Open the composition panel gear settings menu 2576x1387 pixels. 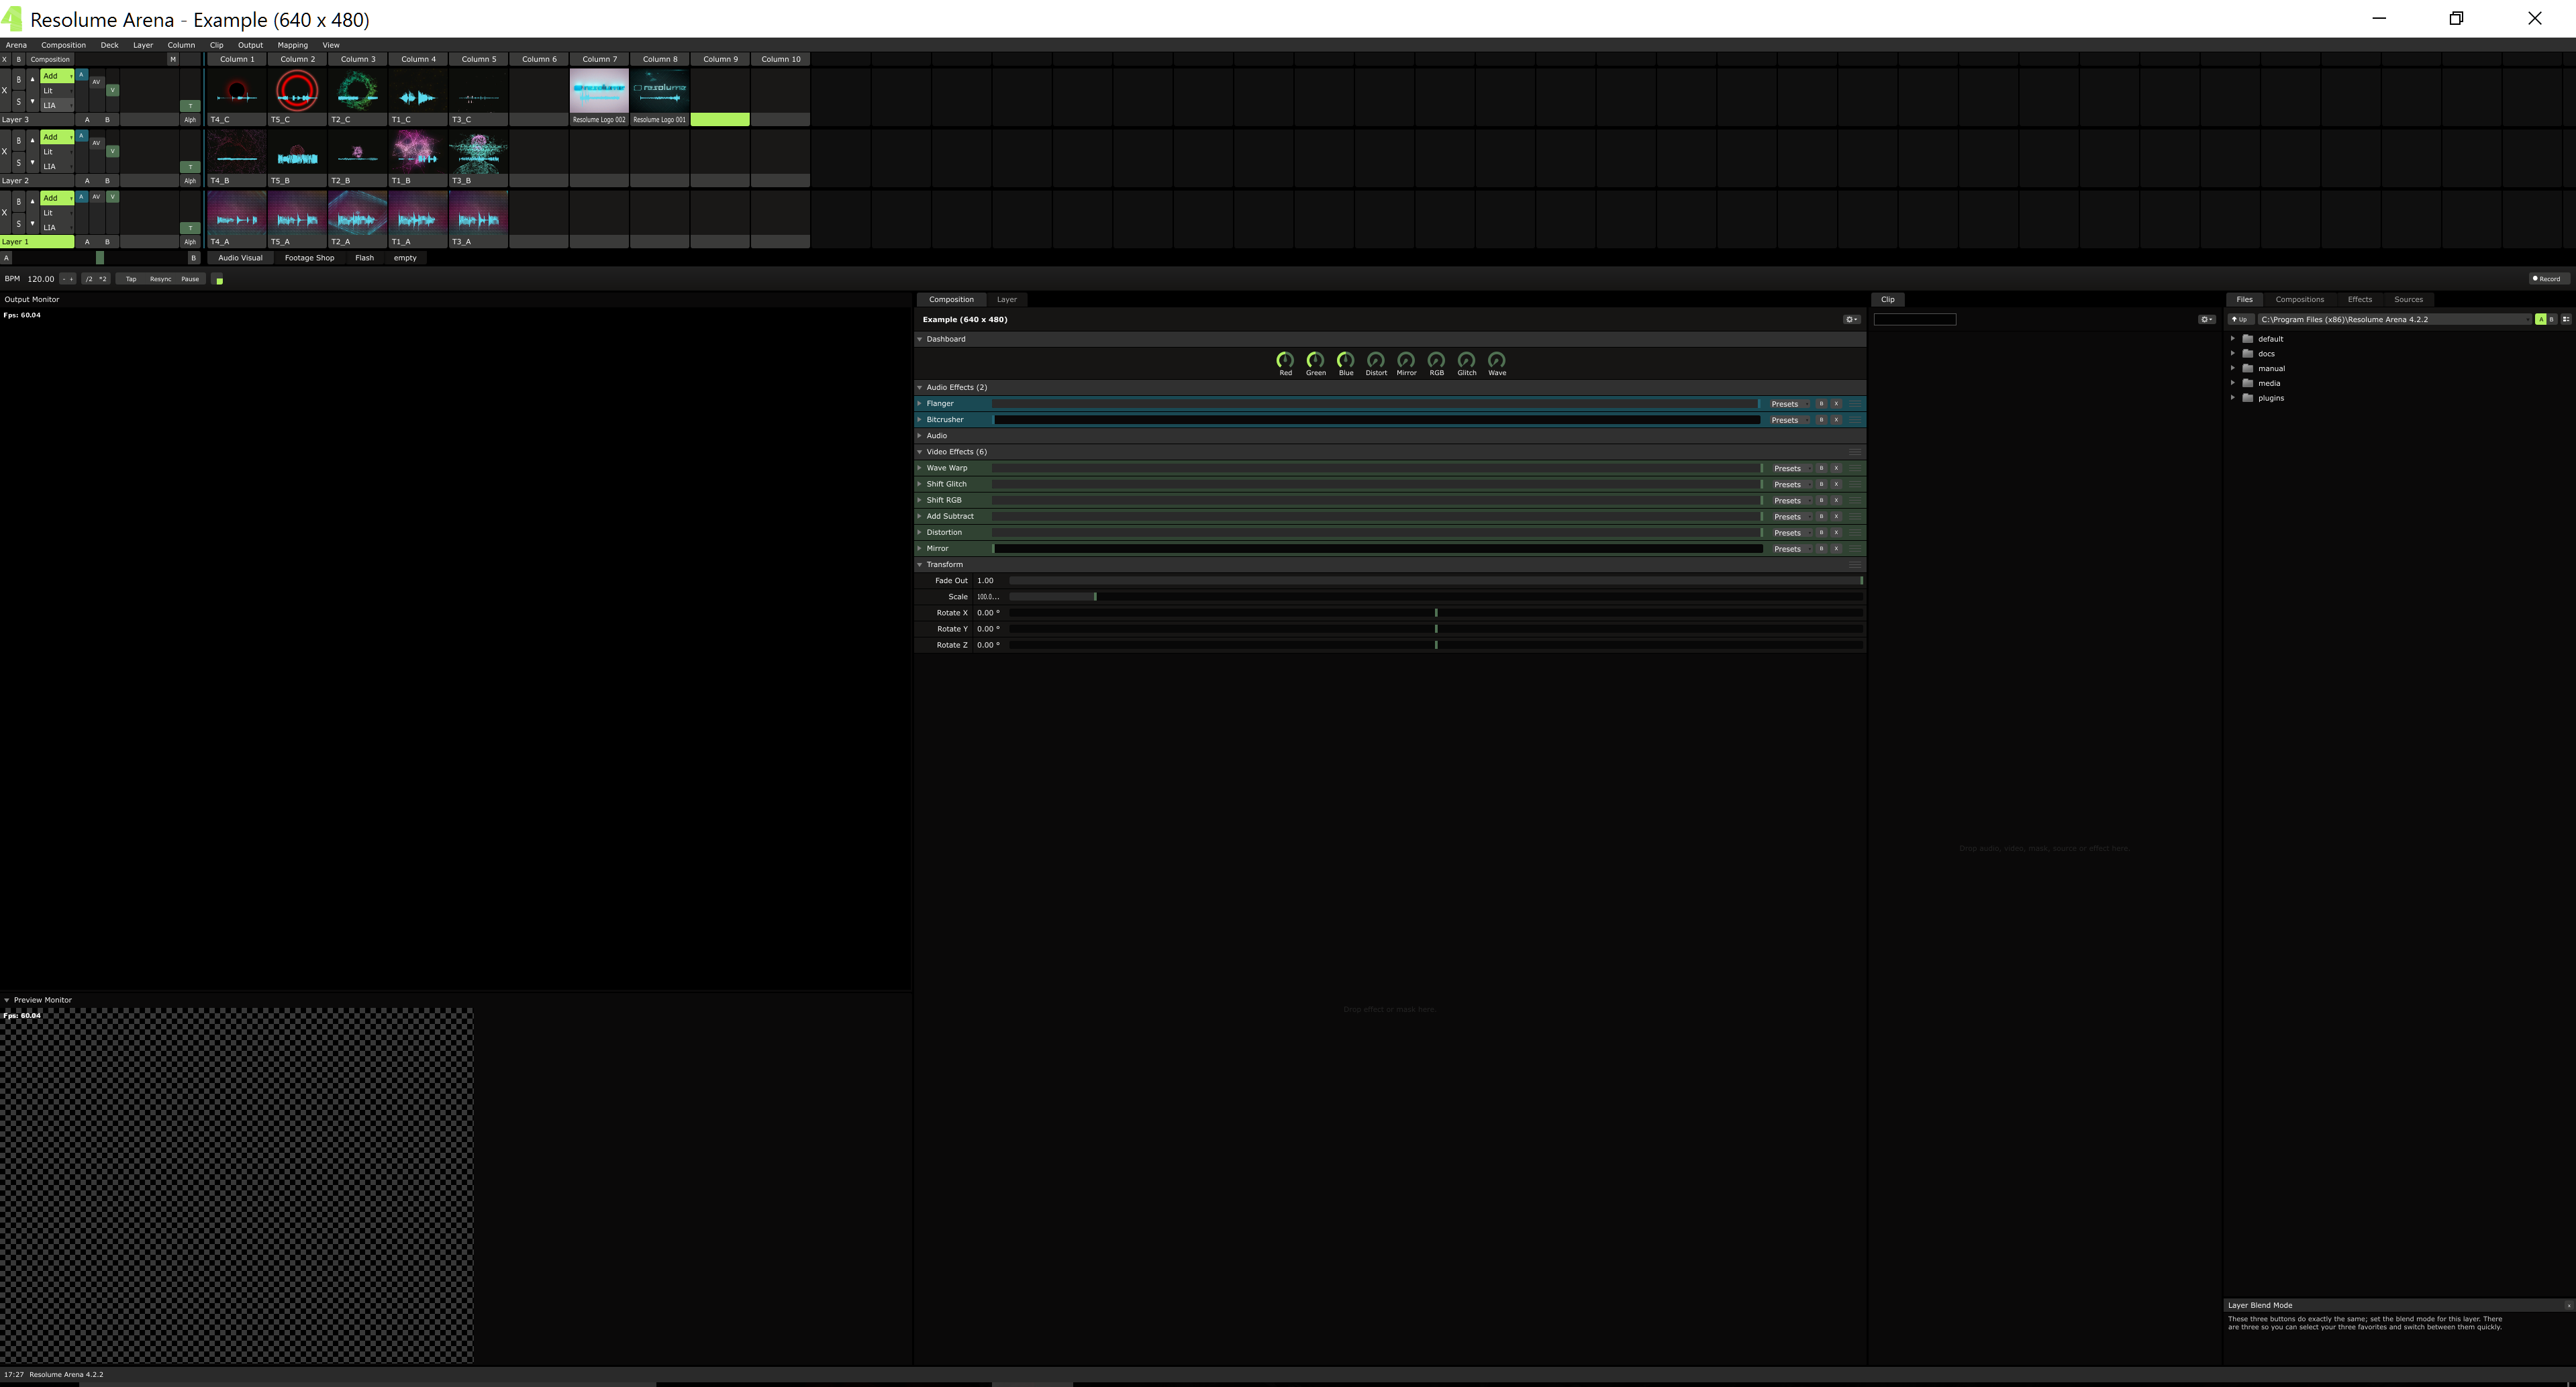point(1851,320)
